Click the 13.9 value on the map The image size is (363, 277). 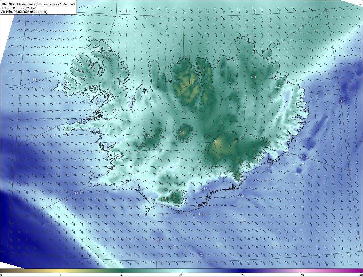tap(341, 101)
